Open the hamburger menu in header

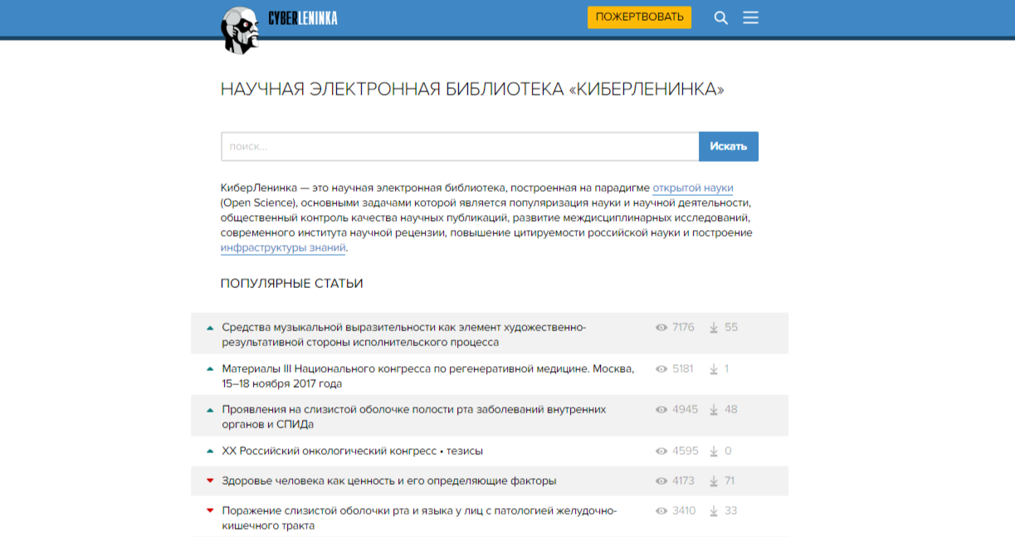pyautogui.click(x=750, y=17)
